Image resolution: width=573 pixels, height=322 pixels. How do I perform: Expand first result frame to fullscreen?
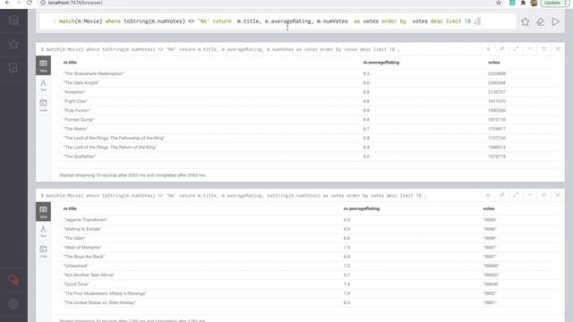(516, 49)
